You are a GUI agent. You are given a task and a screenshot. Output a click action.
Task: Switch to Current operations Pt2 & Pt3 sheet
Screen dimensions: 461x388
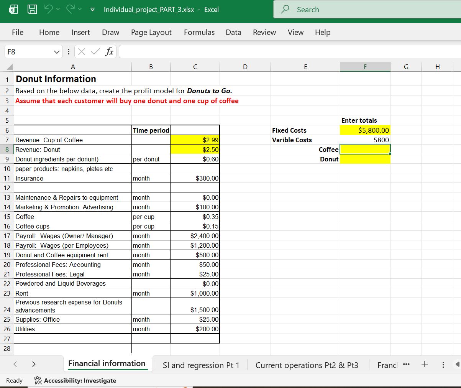pos(307,365)
